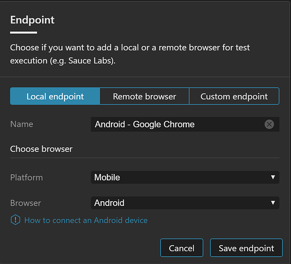Open the How to connect an Android device link
Viewport: 291px width, 264px height.
point(86,220)
